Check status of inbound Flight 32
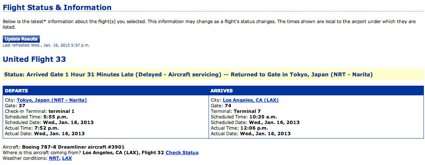 click(182, 153)
